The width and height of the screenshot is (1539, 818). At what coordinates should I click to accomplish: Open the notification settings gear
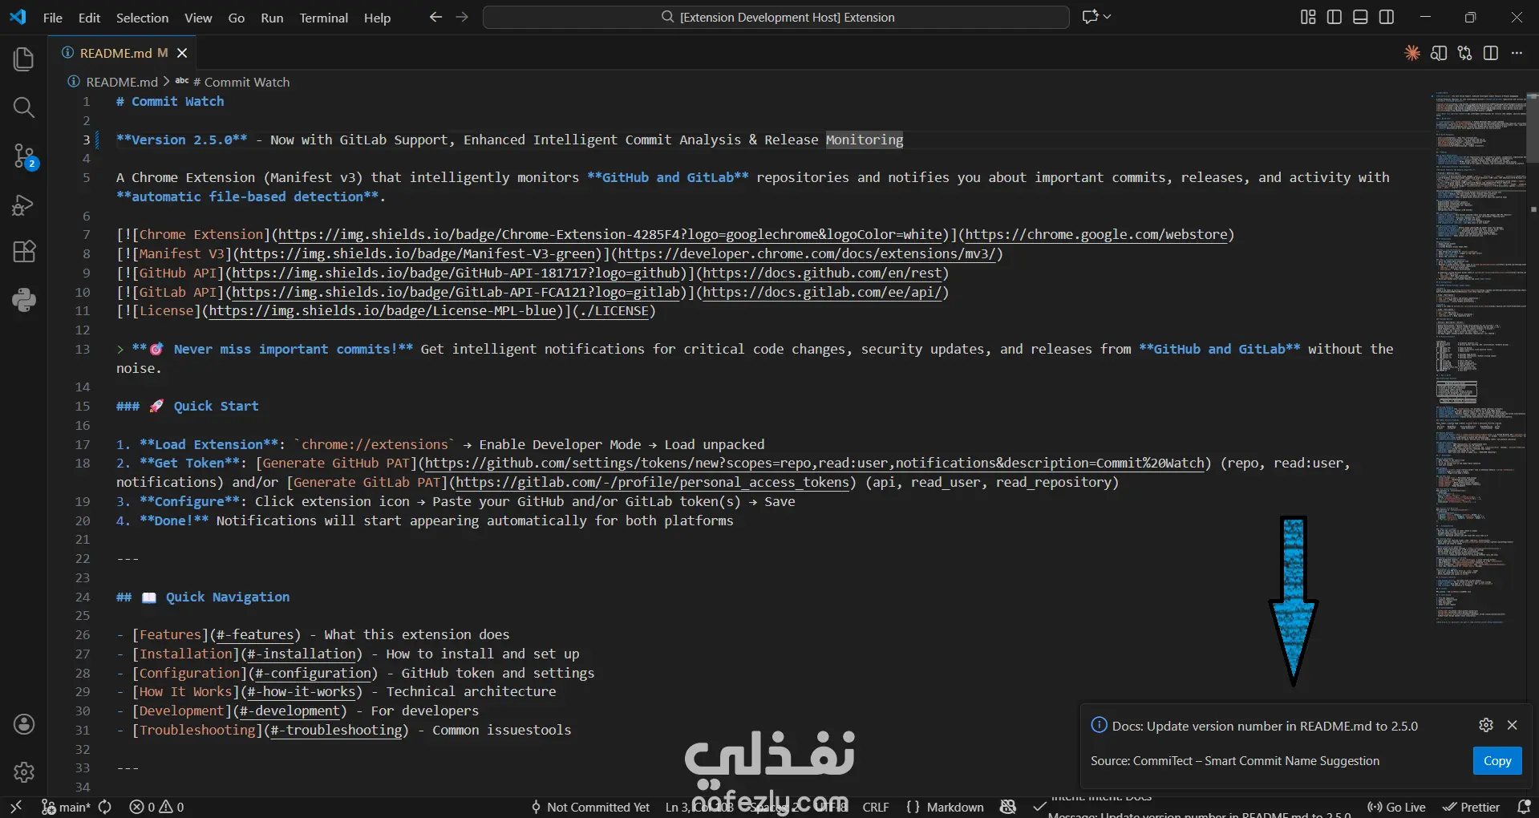1486,725
